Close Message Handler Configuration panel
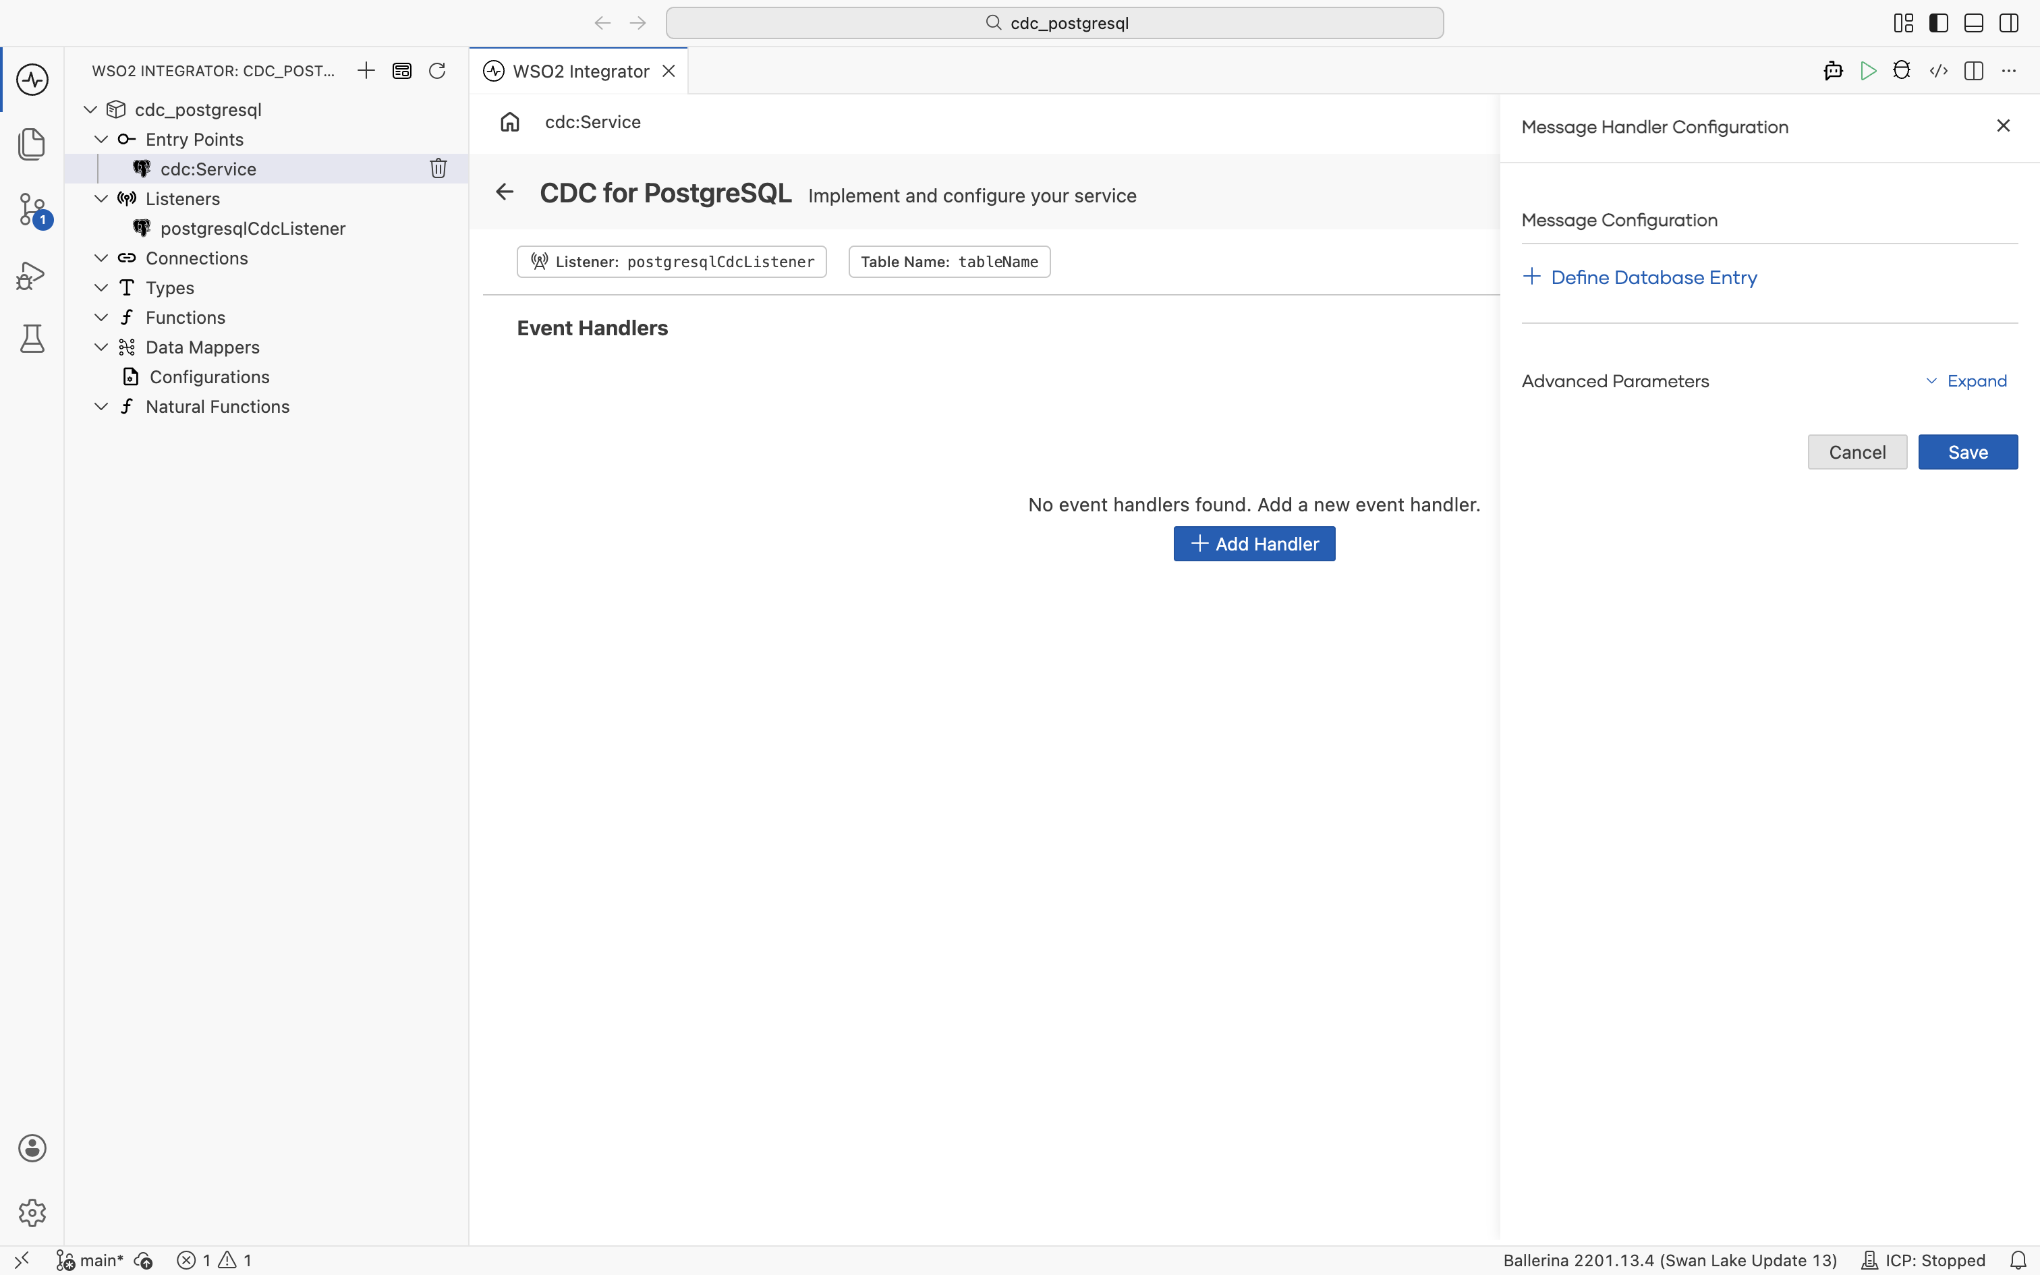 pos(2004,125)
